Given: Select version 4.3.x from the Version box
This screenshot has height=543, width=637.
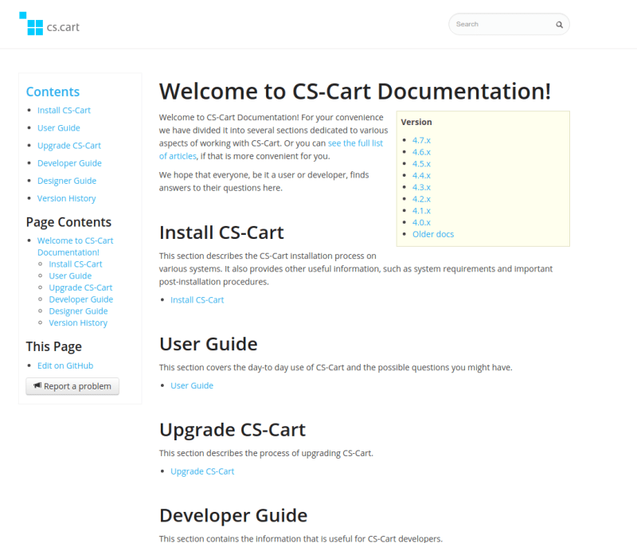Looking at the screenshot, I should pyautogui.click(x=420, y=186).
